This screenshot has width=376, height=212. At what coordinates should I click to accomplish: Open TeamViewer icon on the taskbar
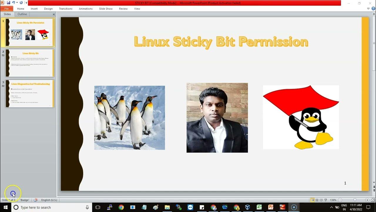pos(190,207)
